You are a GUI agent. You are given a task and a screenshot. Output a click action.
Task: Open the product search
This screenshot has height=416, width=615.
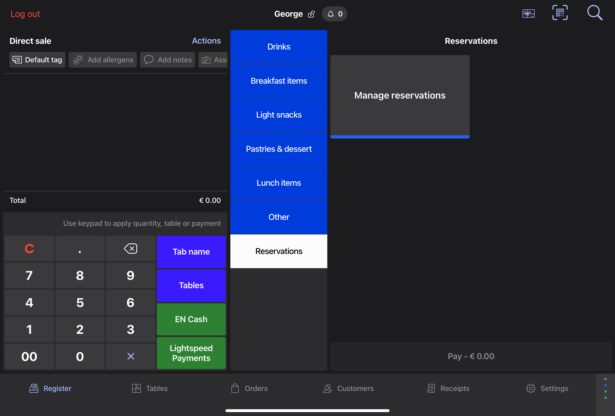(x=595, y=13)
